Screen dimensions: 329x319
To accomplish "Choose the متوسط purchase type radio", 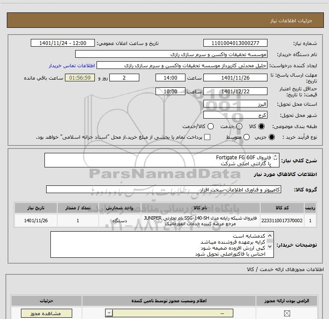I will click(247, 137).
